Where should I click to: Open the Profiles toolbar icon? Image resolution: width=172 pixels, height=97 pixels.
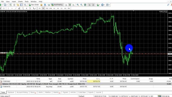[5, 5]
